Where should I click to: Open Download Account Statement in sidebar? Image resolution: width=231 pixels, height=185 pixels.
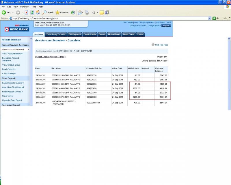(x=11, y=59)
